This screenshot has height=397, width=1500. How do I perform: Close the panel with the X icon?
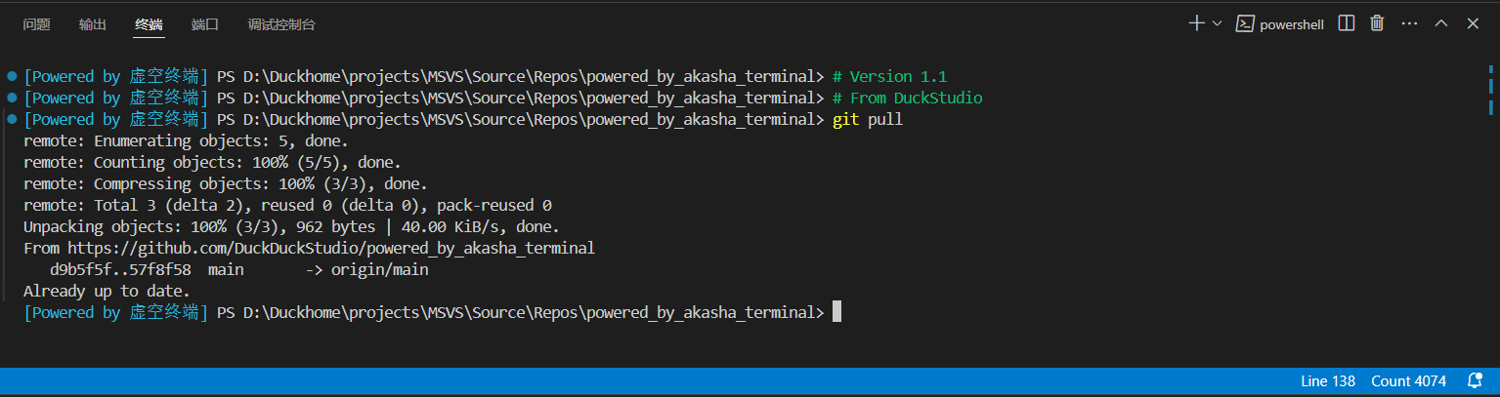[x=1472, y=23]
